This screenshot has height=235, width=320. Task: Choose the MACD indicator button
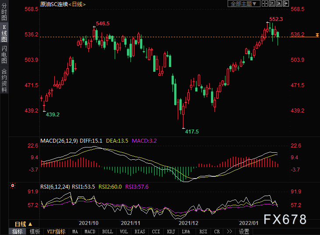[90, 231]
